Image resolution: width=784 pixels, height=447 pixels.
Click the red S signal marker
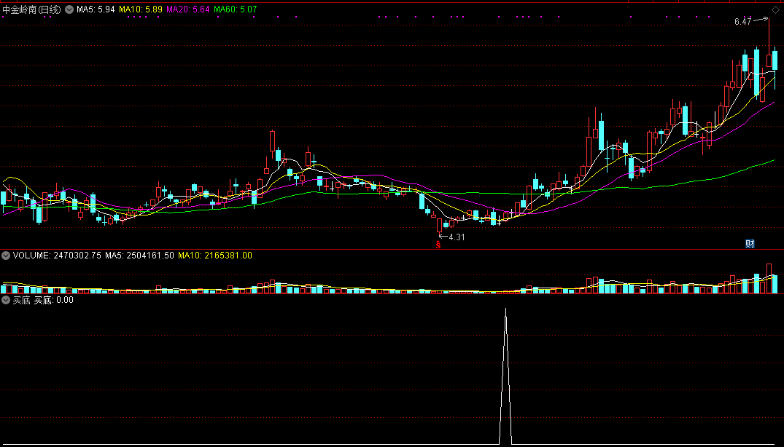coord(438,245)
